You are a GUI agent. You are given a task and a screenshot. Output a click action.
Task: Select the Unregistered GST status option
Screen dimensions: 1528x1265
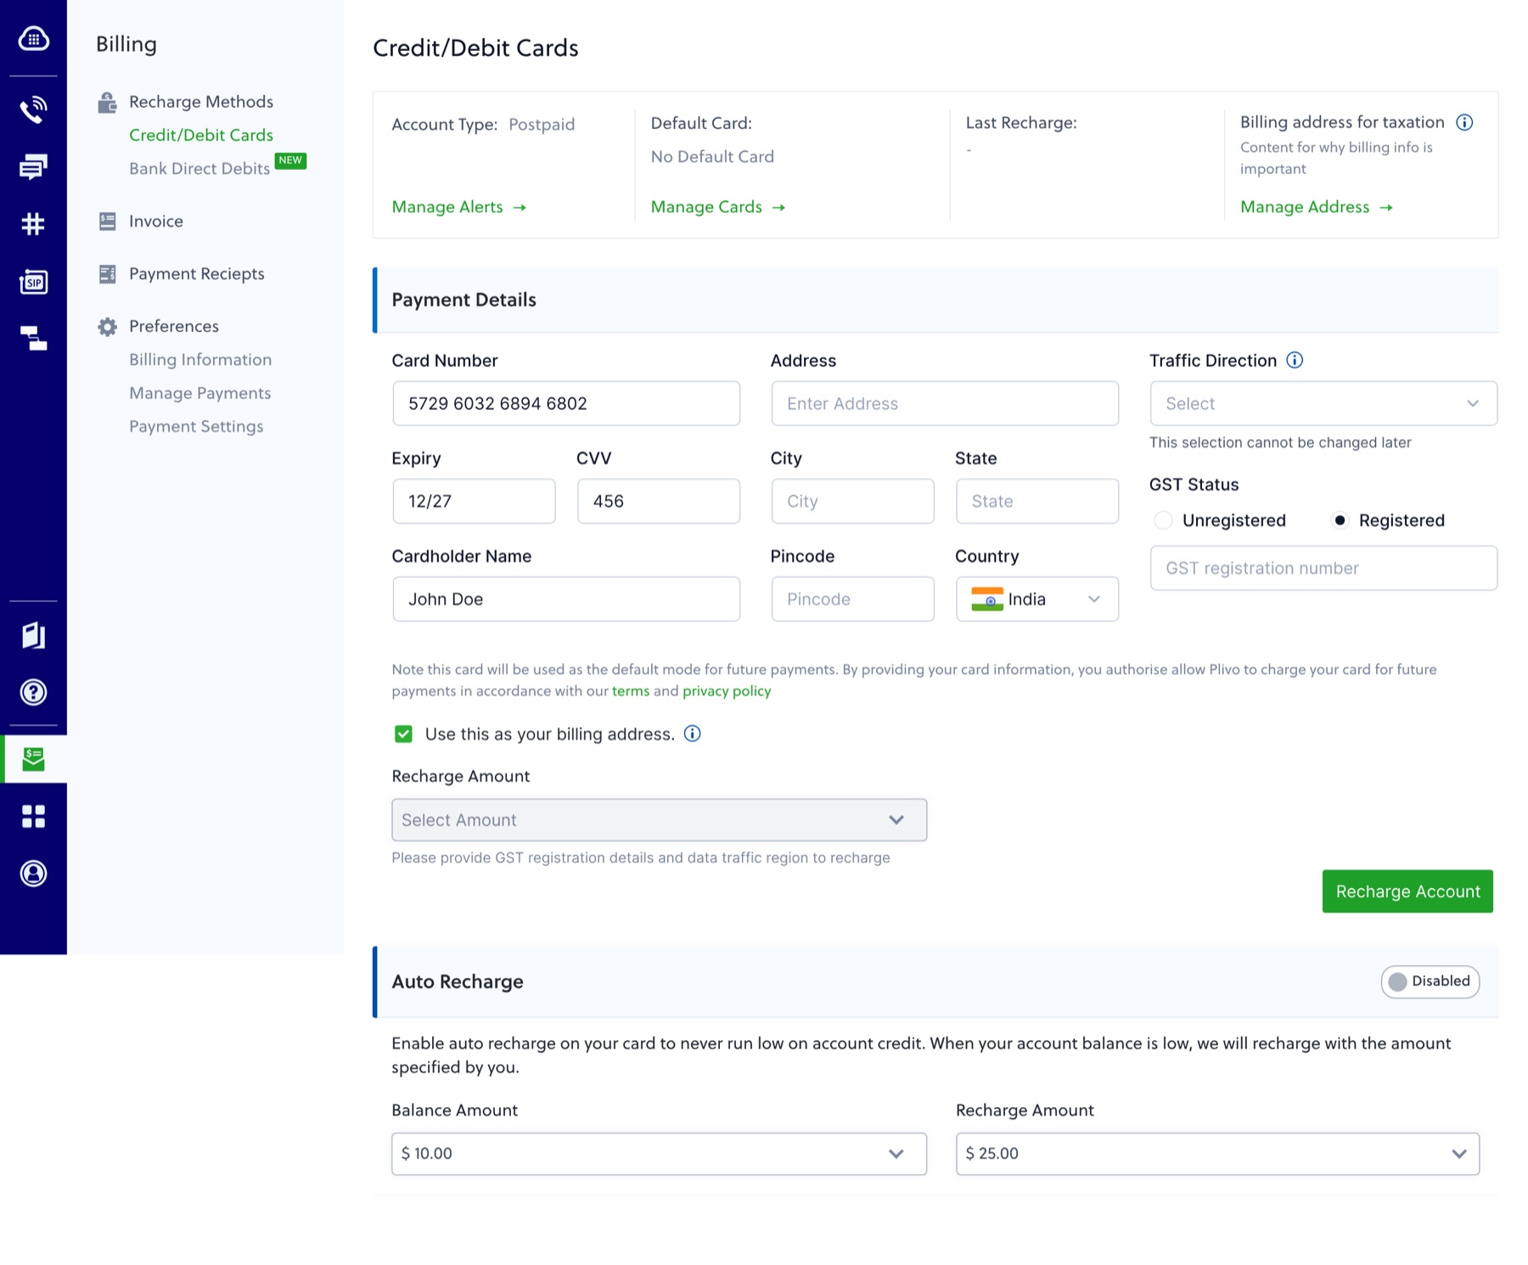point(1163,520)
